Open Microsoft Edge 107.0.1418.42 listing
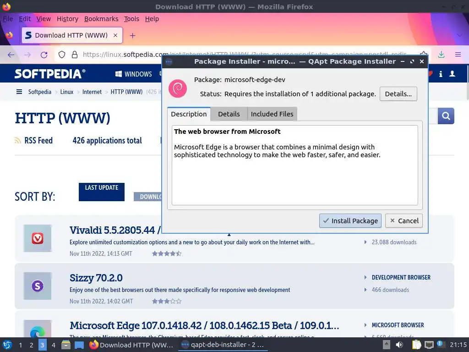 [204, 325]
